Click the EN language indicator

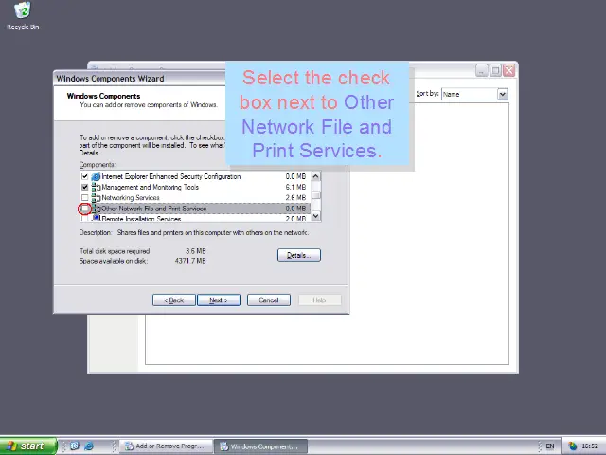click(550, 446)
